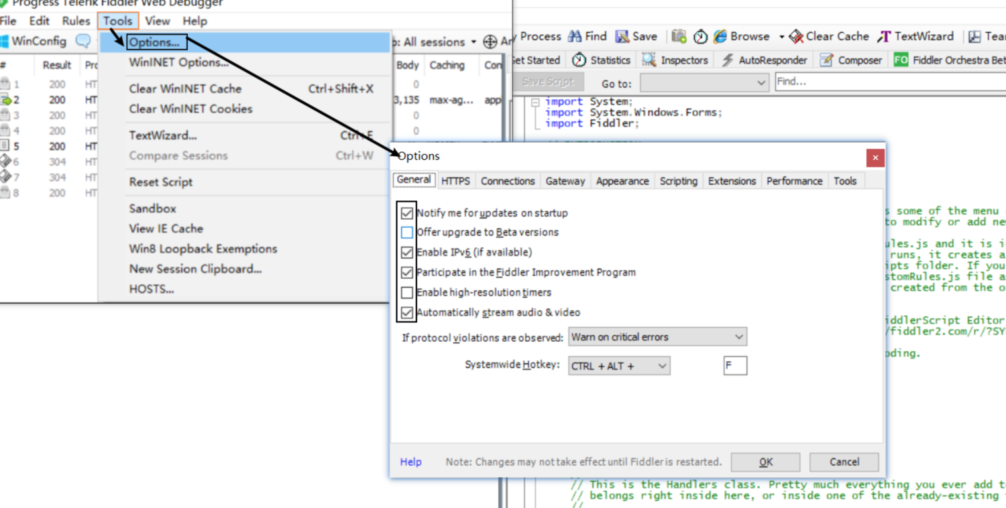Click the stopwatch timer toolbar icon
1006x508 pixels.
coord(700,37)
